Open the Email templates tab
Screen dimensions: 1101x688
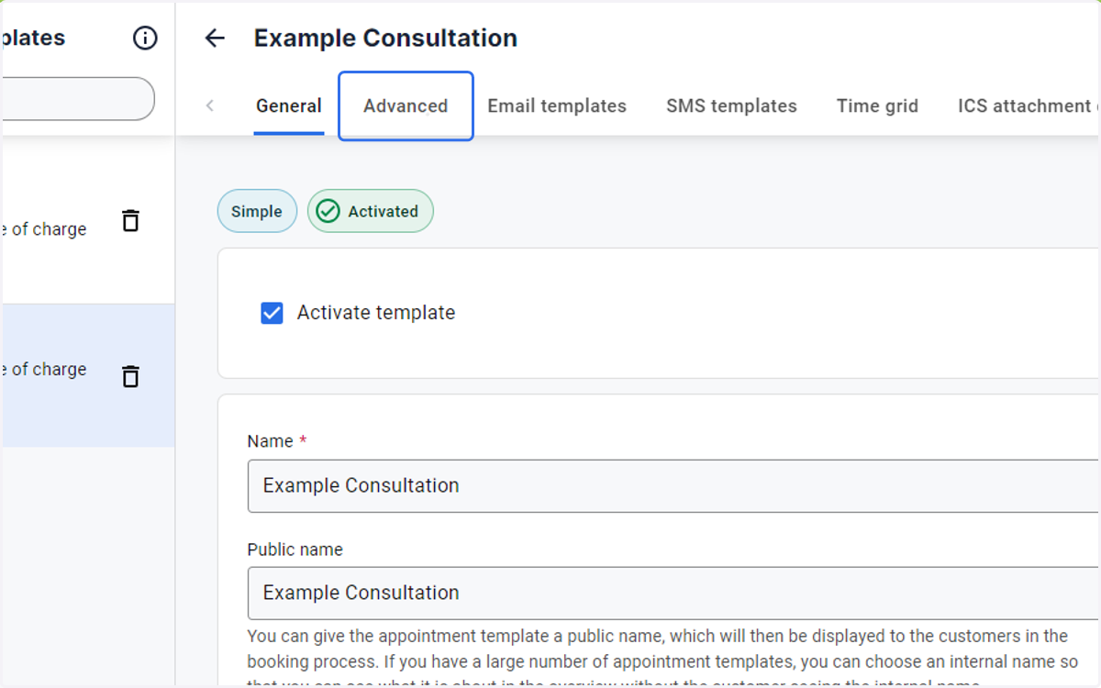tap(557, 105)
